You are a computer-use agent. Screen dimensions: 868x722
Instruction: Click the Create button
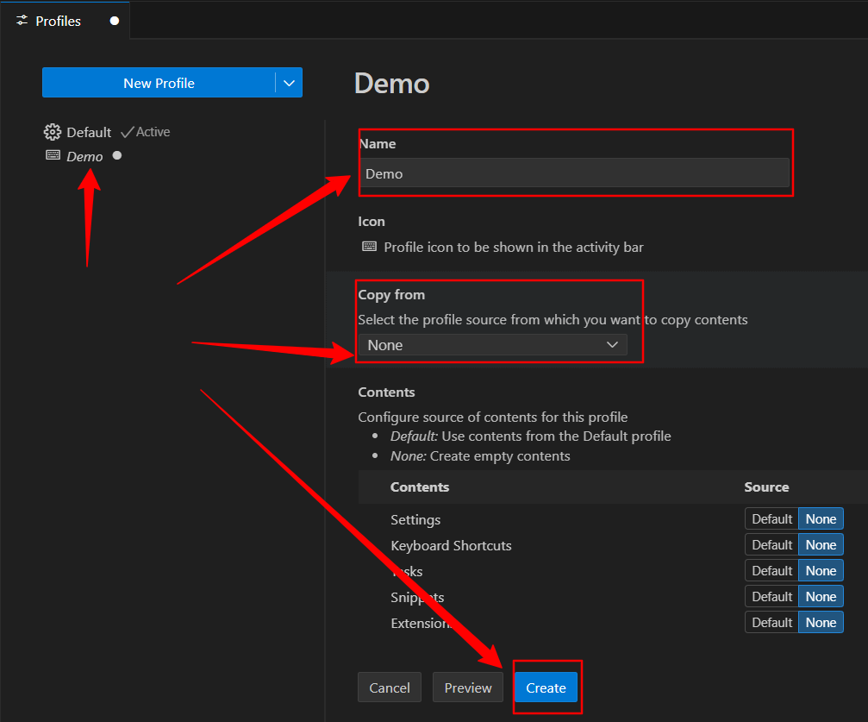(x=546, y=687)
